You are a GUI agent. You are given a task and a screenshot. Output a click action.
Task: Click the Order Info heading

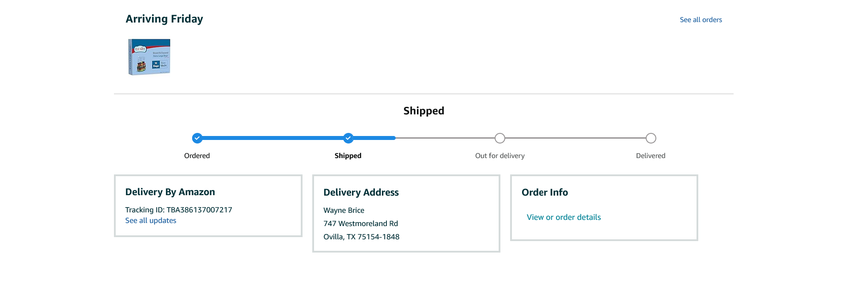[x=545, y=193]
